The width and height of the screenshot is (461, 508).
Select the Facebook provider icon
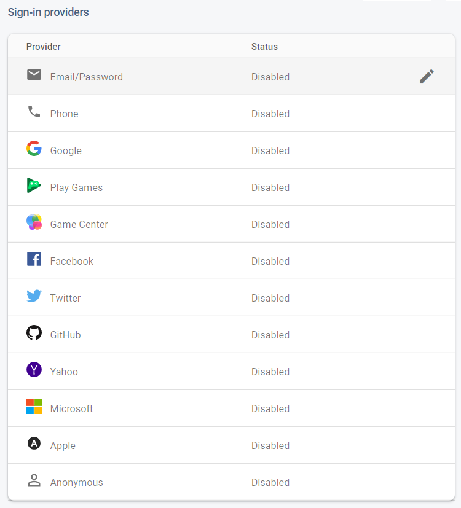(x=34, y=261)
